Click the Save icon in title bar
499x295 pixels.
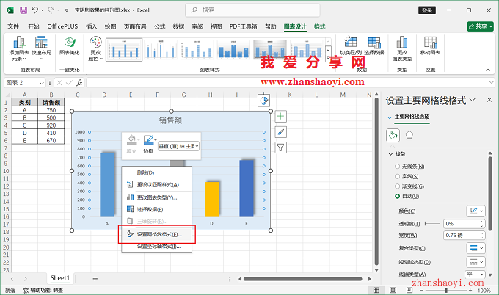(x=23, y=10)
